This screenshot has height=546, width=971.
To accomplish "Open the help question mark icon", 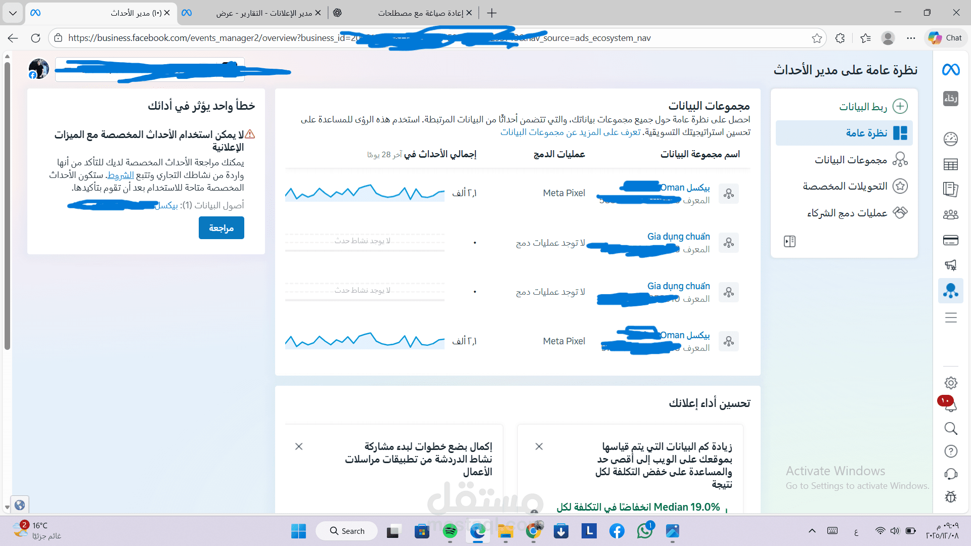I will 951,451.
